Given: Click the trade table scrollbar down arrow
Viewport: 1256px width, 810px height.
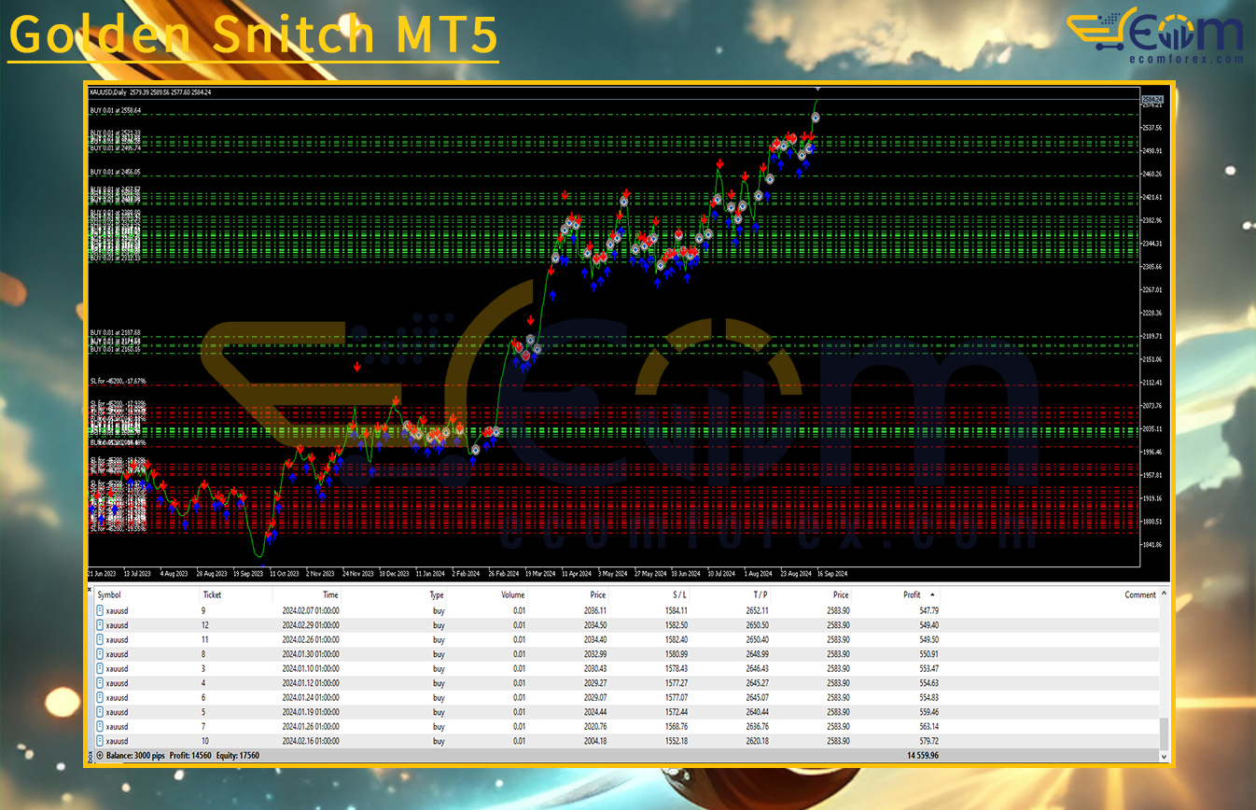Looking at the screenshot, I should (1163, 756).
